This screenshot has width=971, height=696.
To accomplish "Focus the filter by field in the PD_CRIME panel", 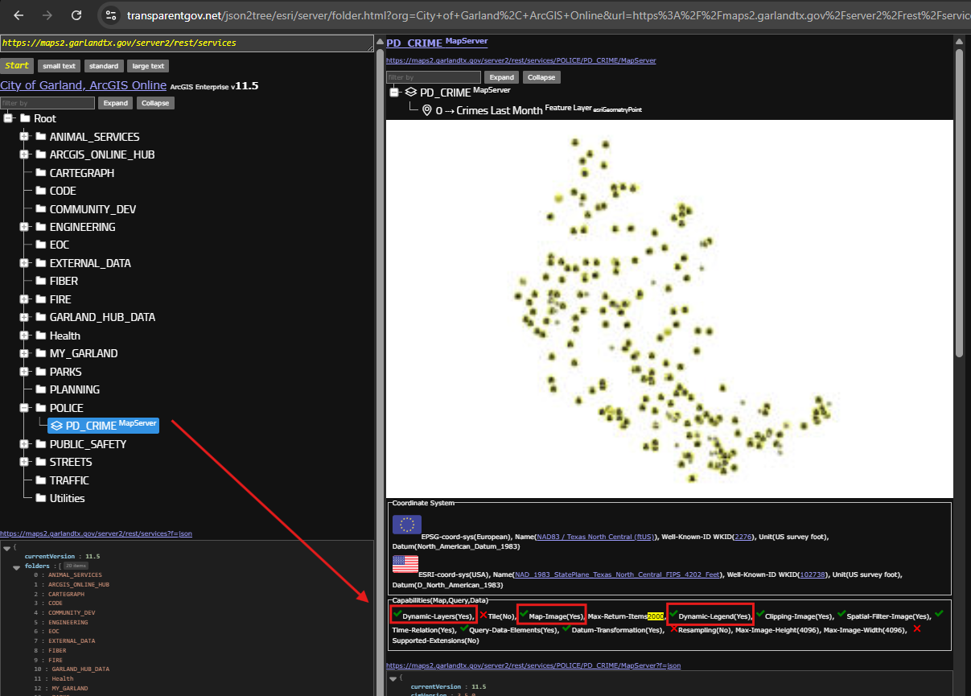I will point(434,77).
